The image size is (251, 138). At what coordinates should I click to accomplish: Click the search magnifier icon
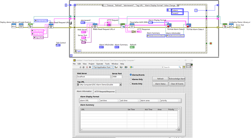[x=180, y=67]
